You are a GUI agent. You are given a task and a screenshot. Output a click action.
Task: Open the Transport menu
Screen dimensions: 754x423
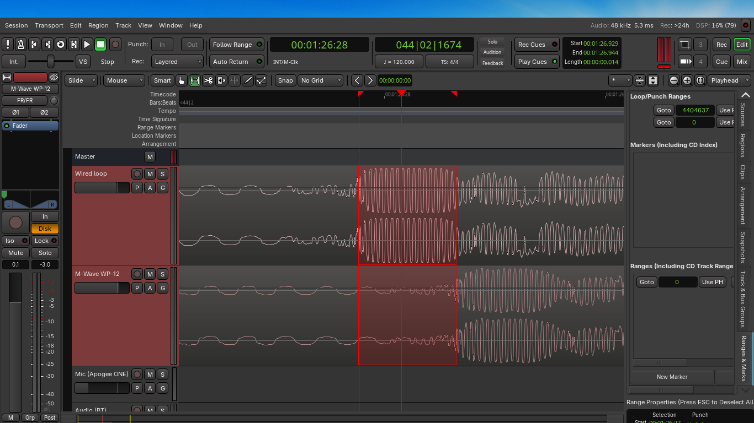pyautogui.click(x=49, y=25)
